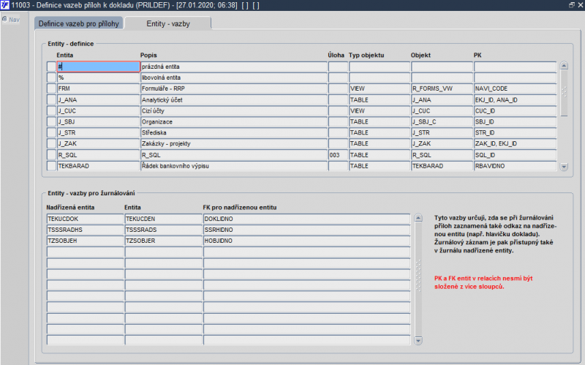This screenshot has width=585, height=365.
Task: Click the RBAVIDNO PK cell
Action: (516, 166)
